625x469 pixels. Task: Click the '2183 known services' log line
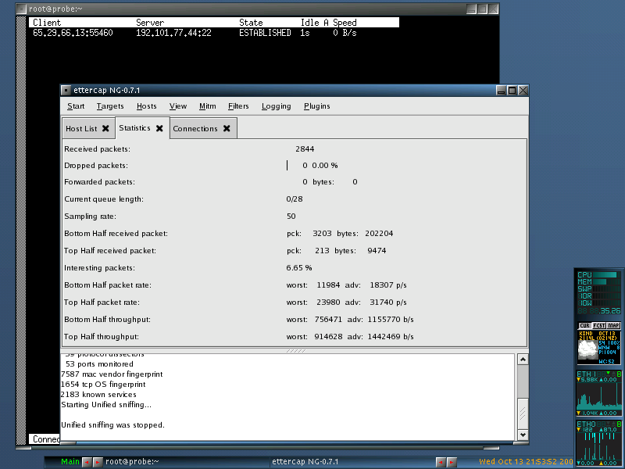click(x=99, y=395)
